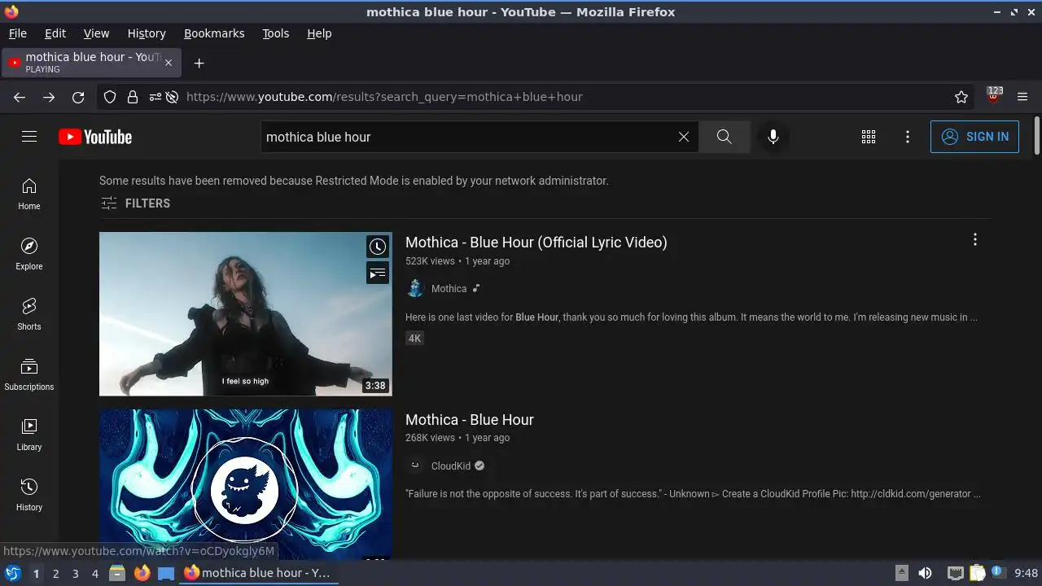Close the mothica blue hour tab
This screenshot has width=1042, height=586.
pos(169,63)
